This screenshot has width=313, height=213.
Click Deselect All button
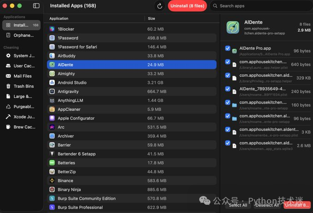267,205
